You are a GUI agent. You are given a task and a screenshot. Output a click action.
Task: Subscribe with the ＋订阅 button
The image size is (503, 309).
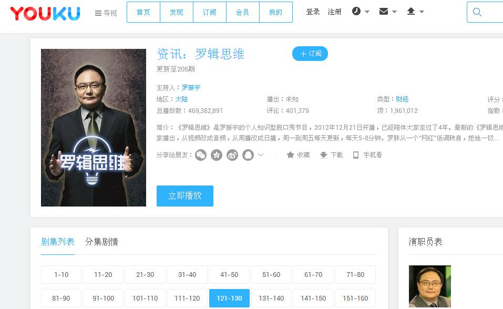[x=310, y=54]
